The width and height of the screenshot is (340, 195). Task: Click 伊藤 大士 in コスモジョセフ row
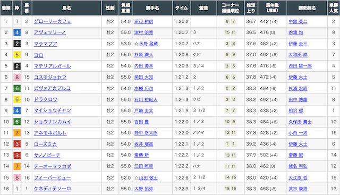297,77
